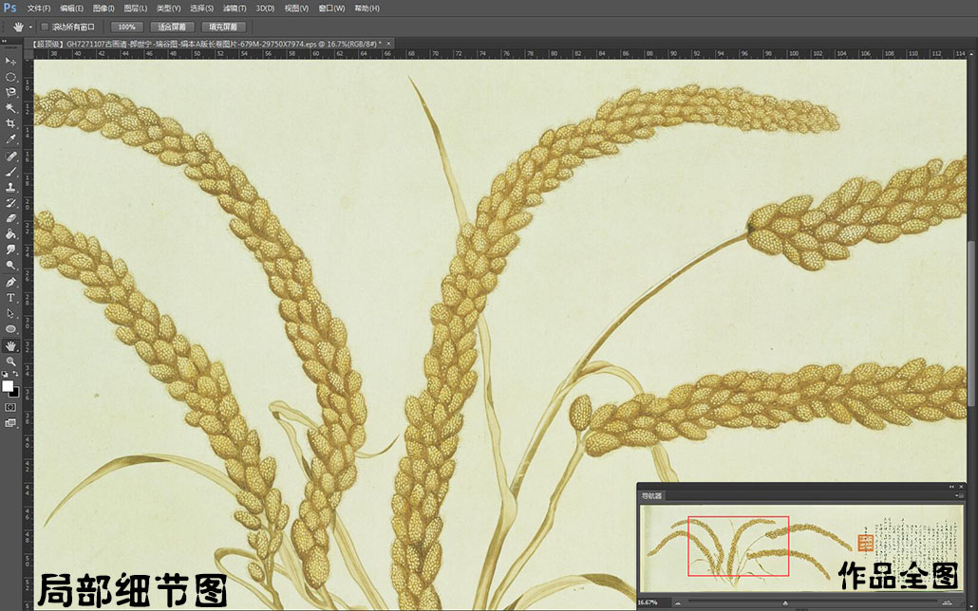Click the 填充屏幕 button
978x611 pixels.
click(x=223, y=27)
